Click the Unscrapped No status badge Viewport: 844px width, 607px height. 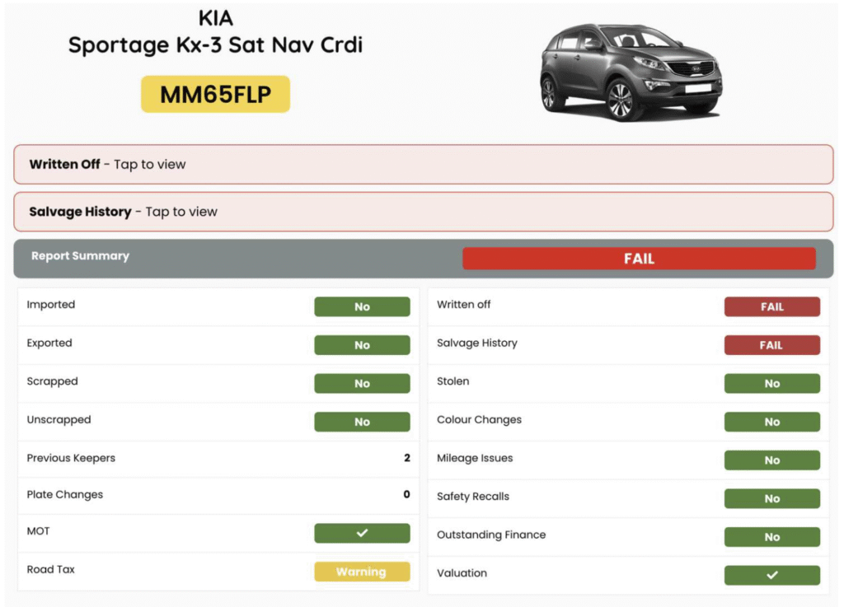pyautogui.click(x=362, y=422)
